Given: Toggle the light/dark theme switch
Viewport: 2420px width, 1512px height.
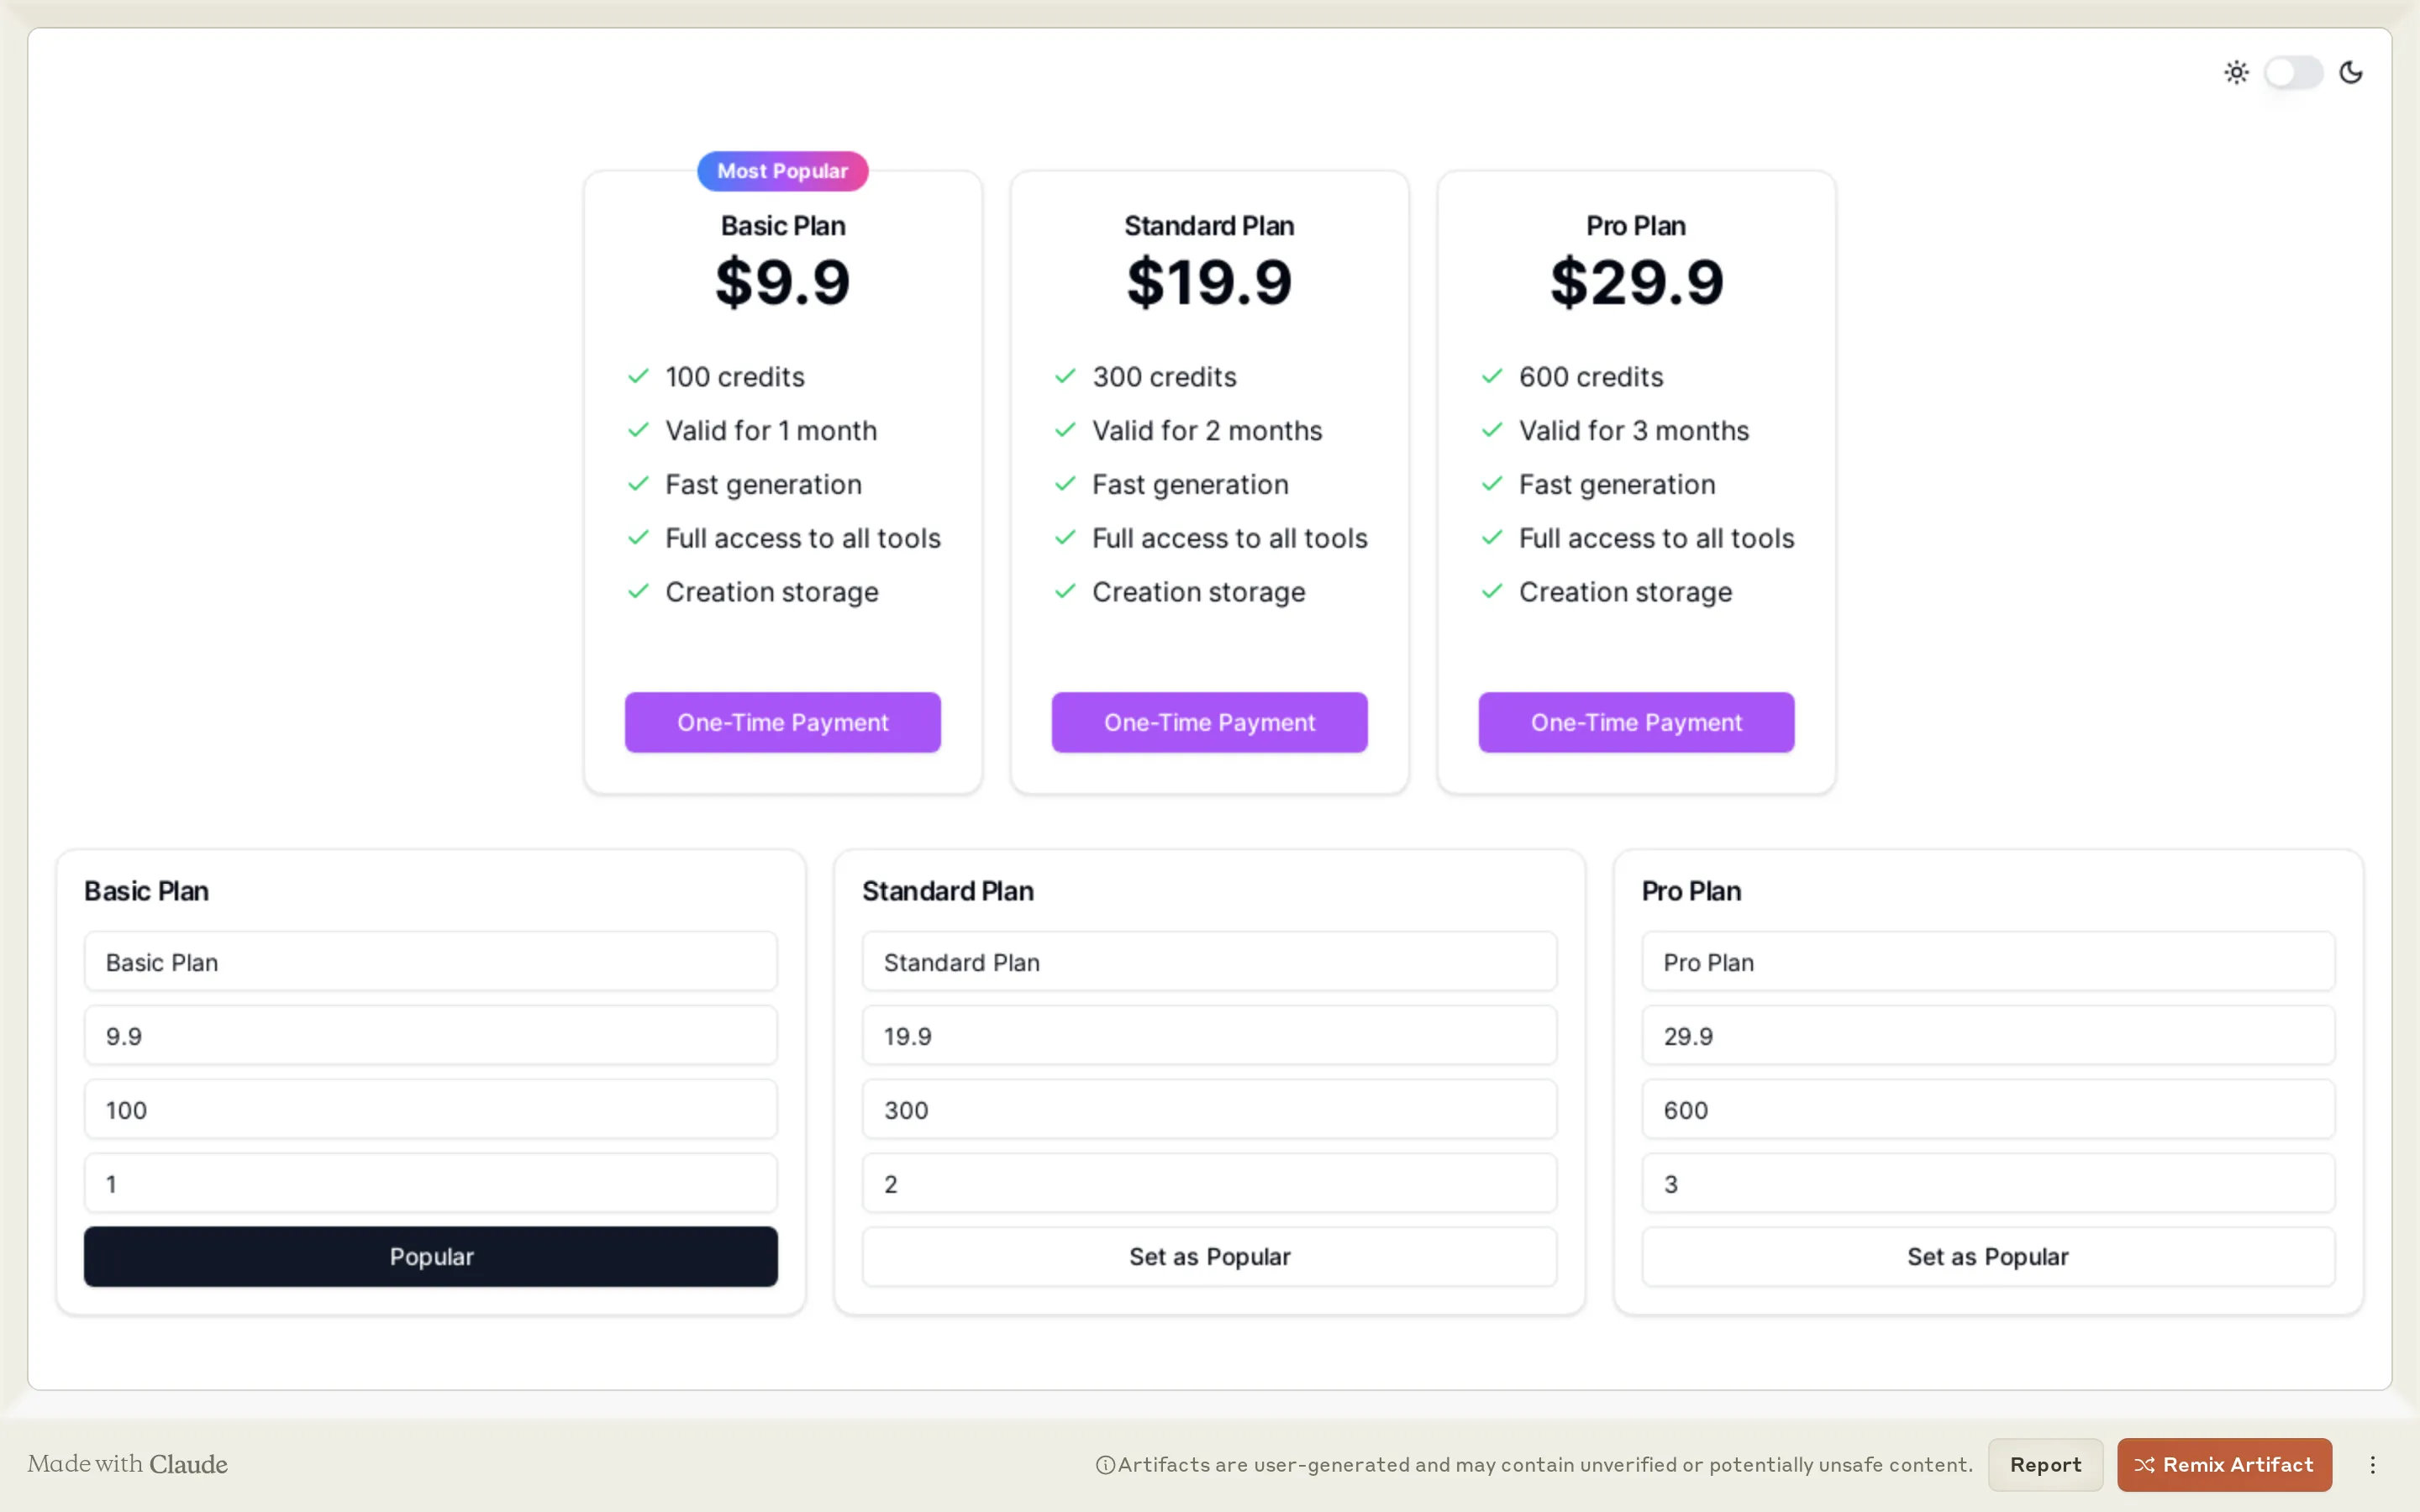Looking at the screenshot, I should (2292, 72).
